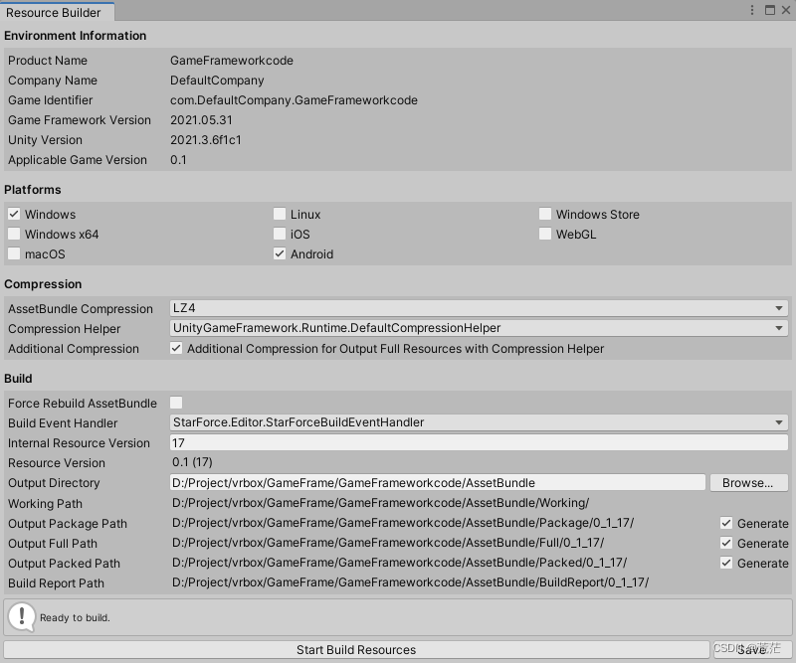Screen dimensions: 796x663
Task: Click Browse for the Output Directory
Action: [x=749, y=482]
